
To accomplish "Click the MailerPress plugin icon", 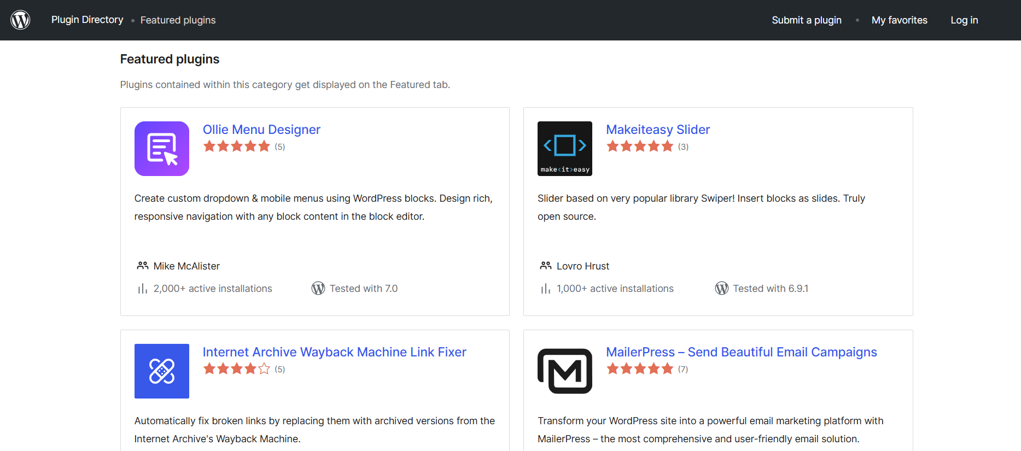I will 565,371.
